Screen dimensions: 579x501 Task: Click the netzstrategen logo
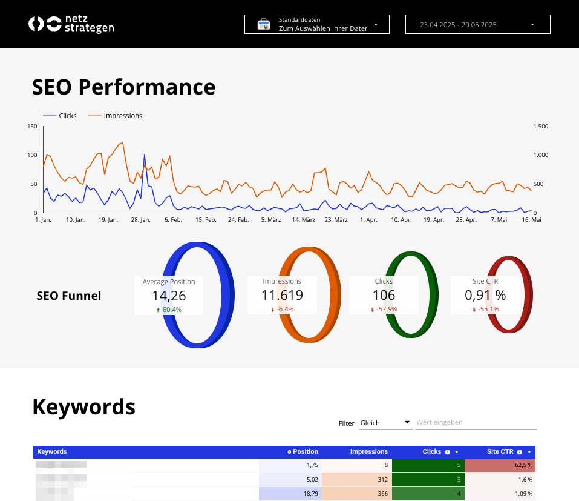[71, 24]
